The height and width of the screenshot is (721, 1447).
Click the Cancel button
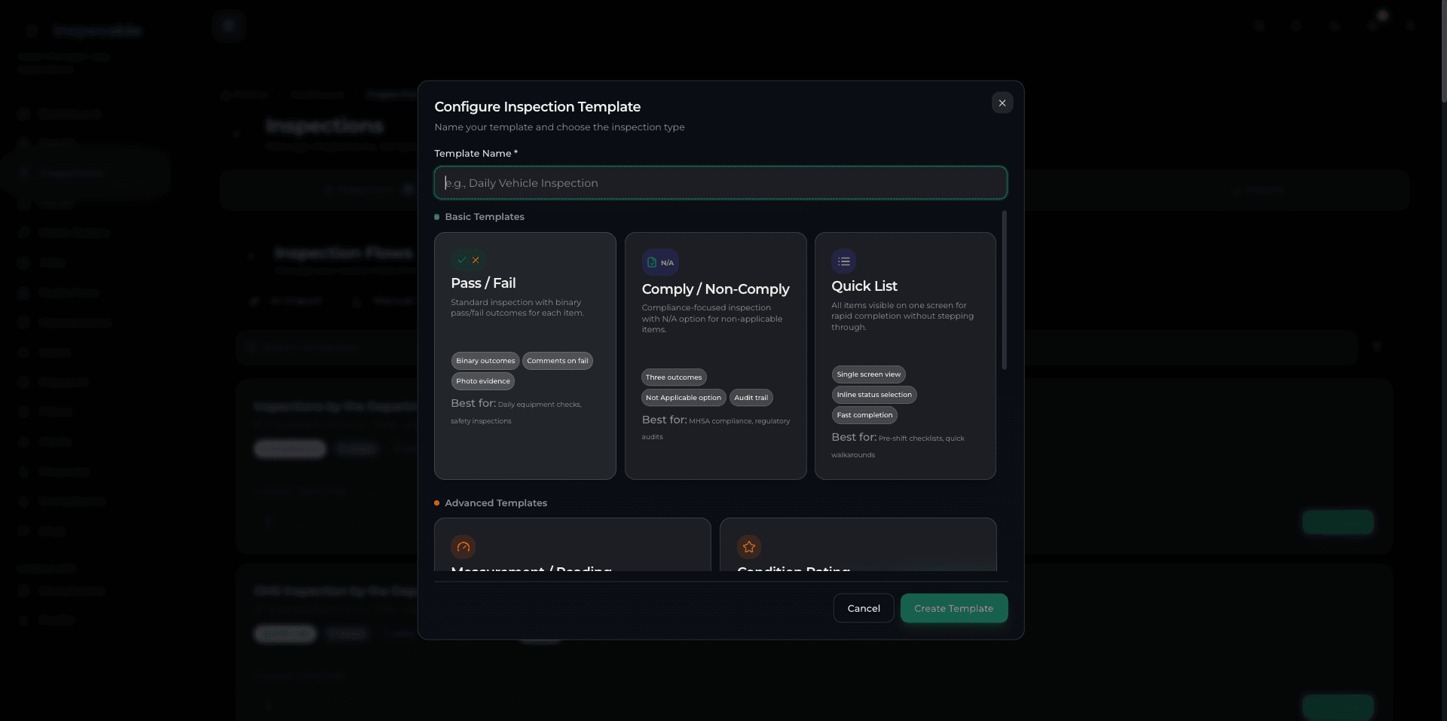tap(864, 609)
